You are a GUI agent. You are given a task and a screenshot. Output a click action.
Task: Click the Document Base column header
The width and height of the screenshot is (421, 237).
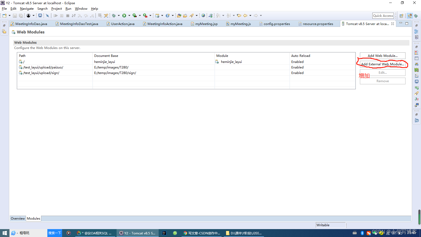tap(153, 56)
